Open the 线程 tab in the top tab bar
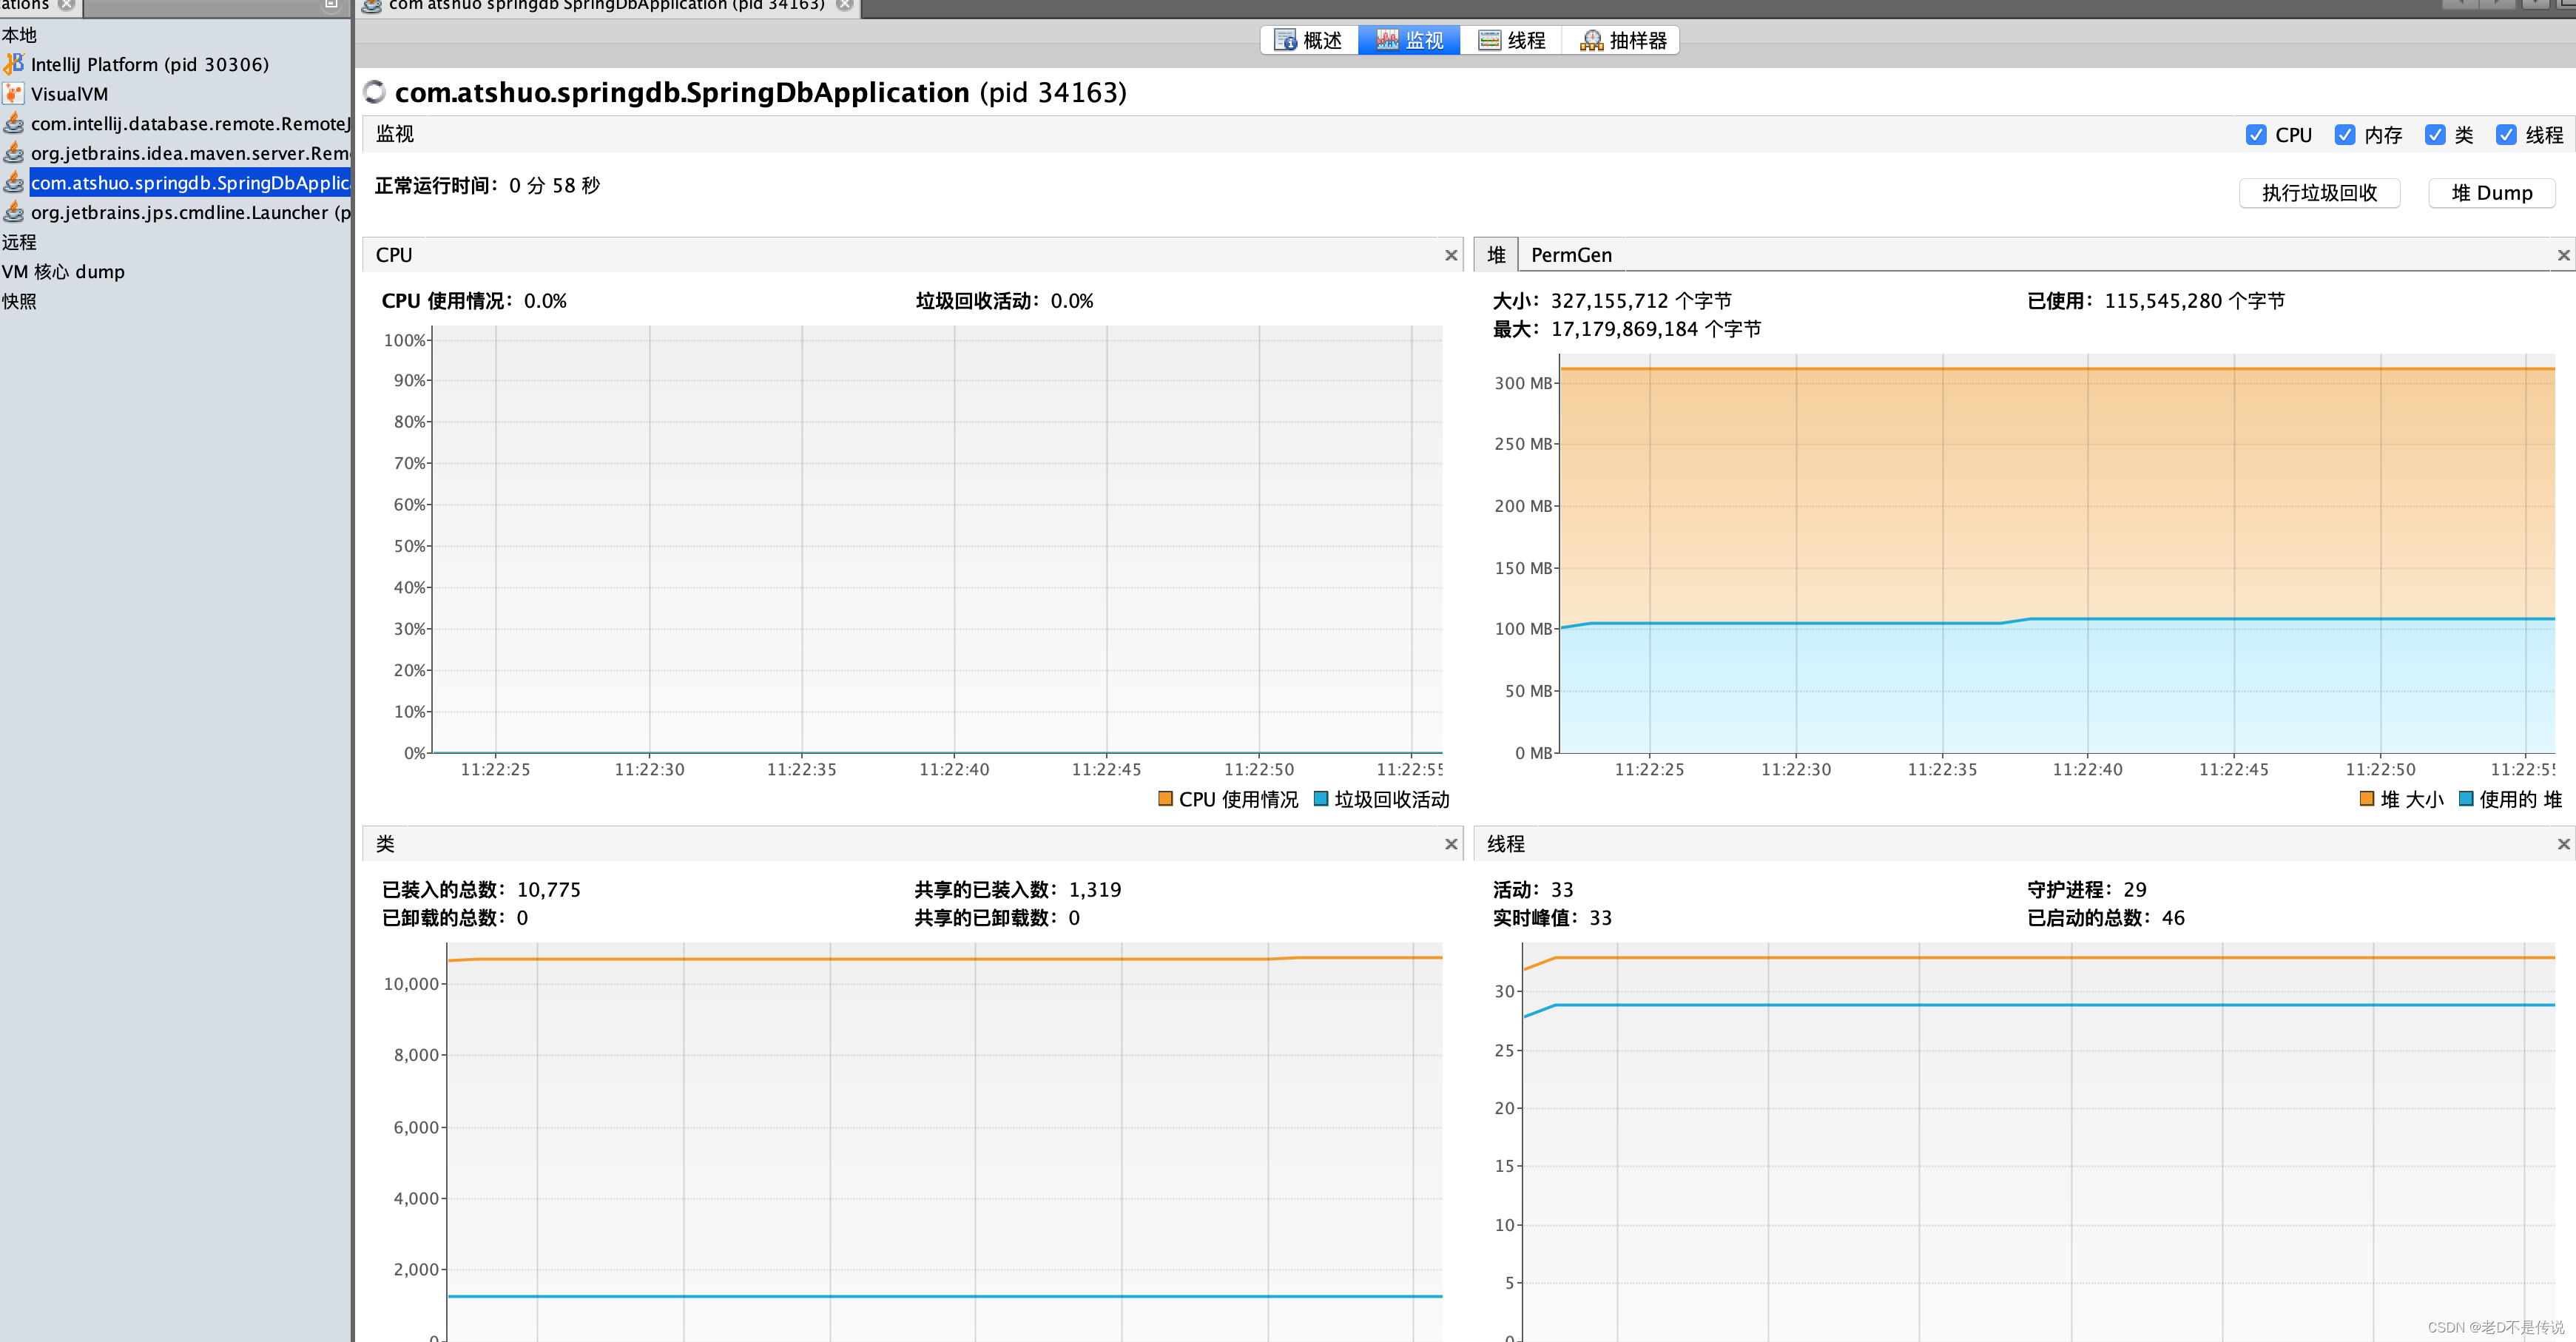This screenshot has height=1342, width=2576. pyautogui.click(x=1512, y=40)
